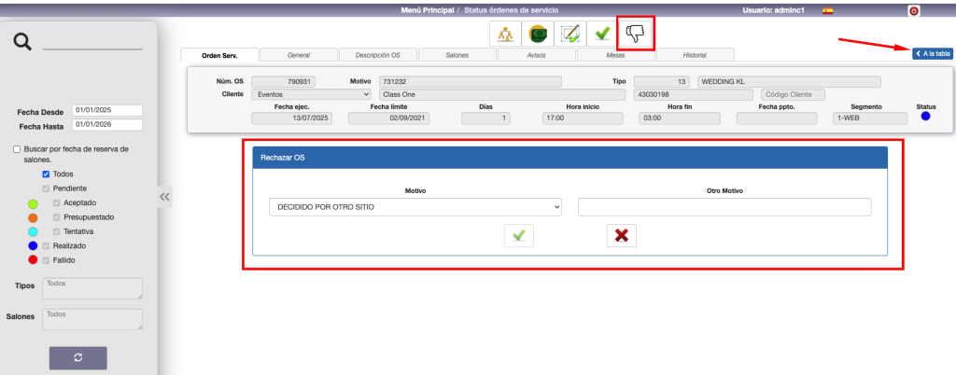Cancel rejection with red X button
The height and width of the screenshot is (375, 956).
pos(621,236)
